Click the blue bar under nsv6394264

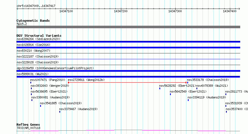click(x=128, y=42)
